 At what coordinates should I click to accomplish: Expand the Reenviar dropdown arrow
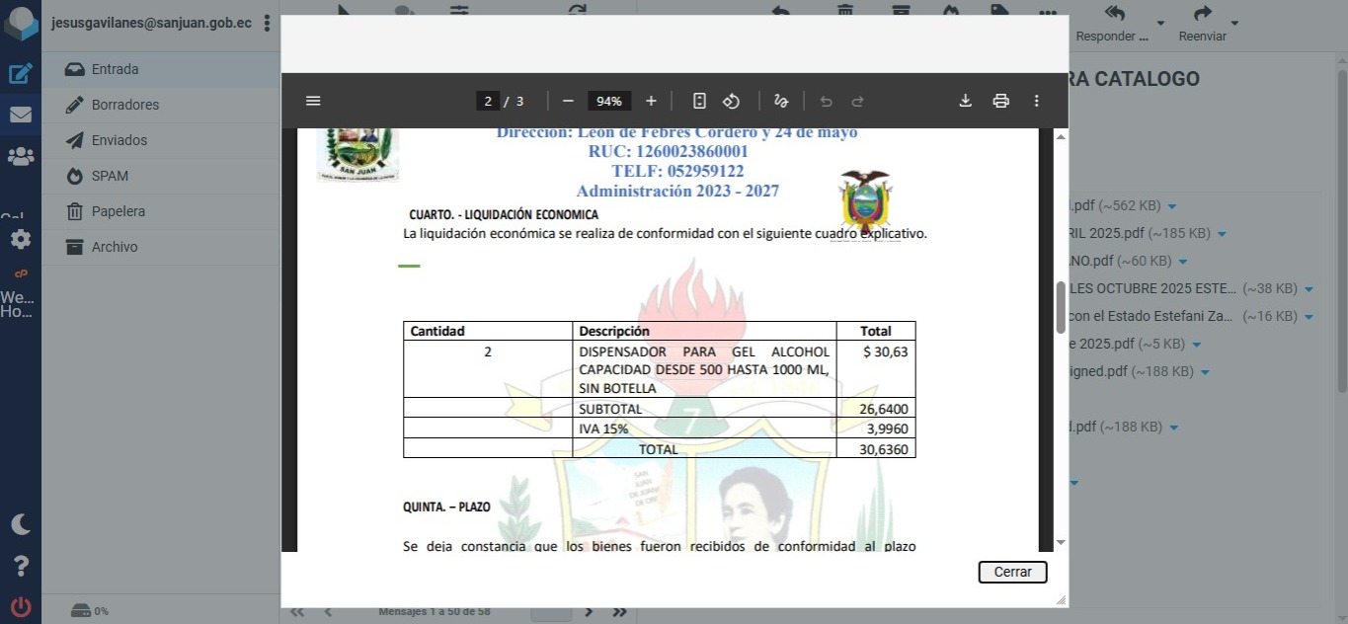point(1234,23)
